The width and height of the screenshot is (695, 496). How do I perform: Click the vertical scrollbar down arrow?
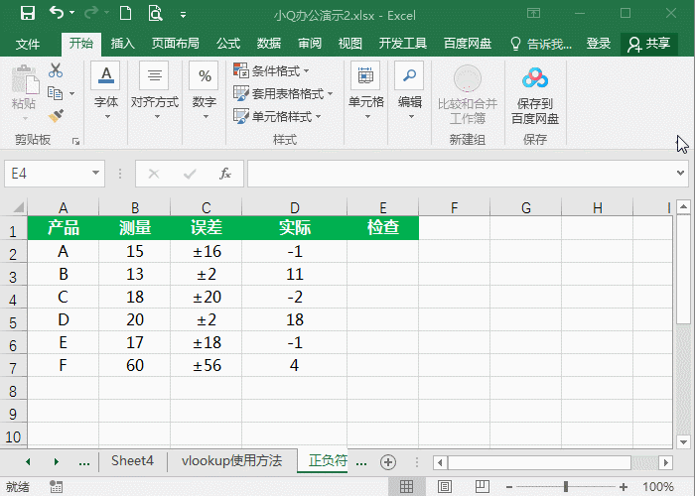[x=683, y=441]
